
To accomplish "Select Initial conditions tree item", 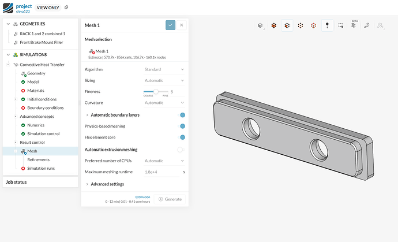I will coord(42,99).
